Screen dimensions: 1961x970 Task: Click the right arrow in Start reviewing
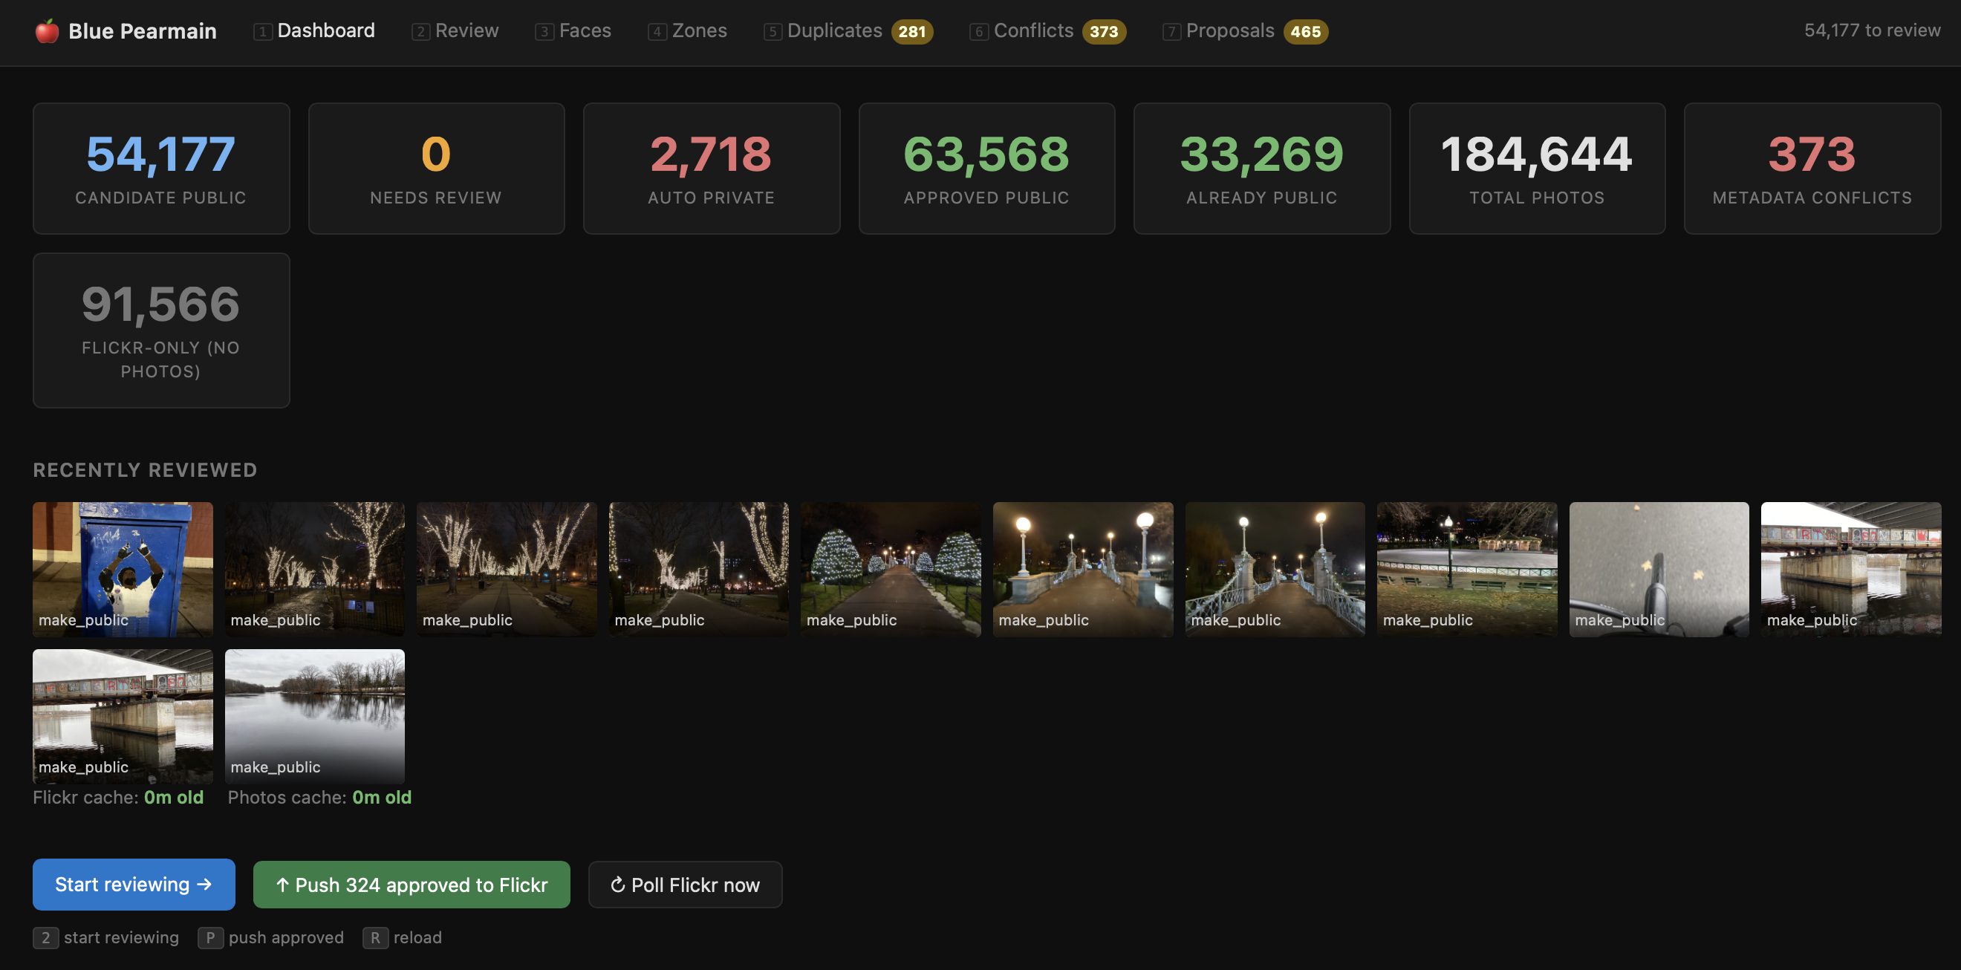point(204,884)
